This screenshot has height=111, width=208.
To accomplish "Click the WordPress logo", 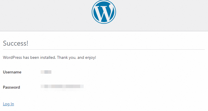I will (x=104, y=12).
